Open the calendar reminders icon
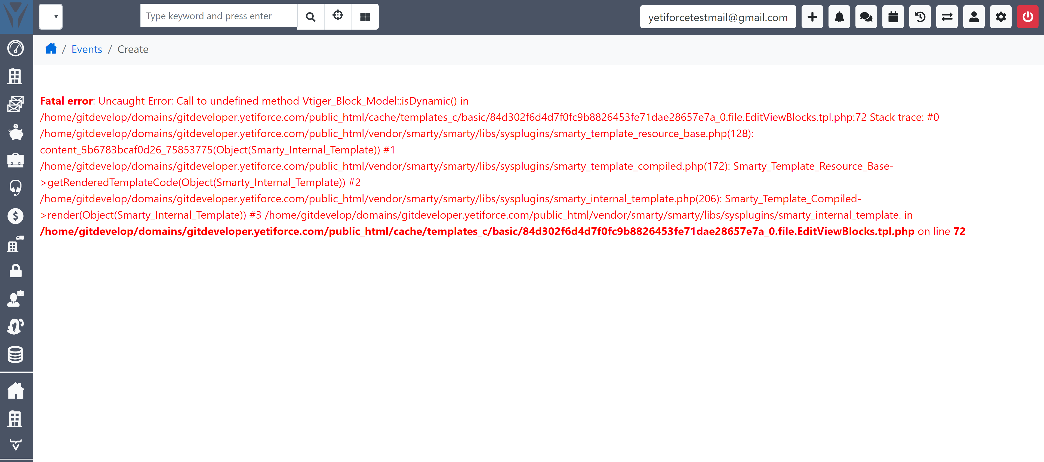 (x=893, y=17)
